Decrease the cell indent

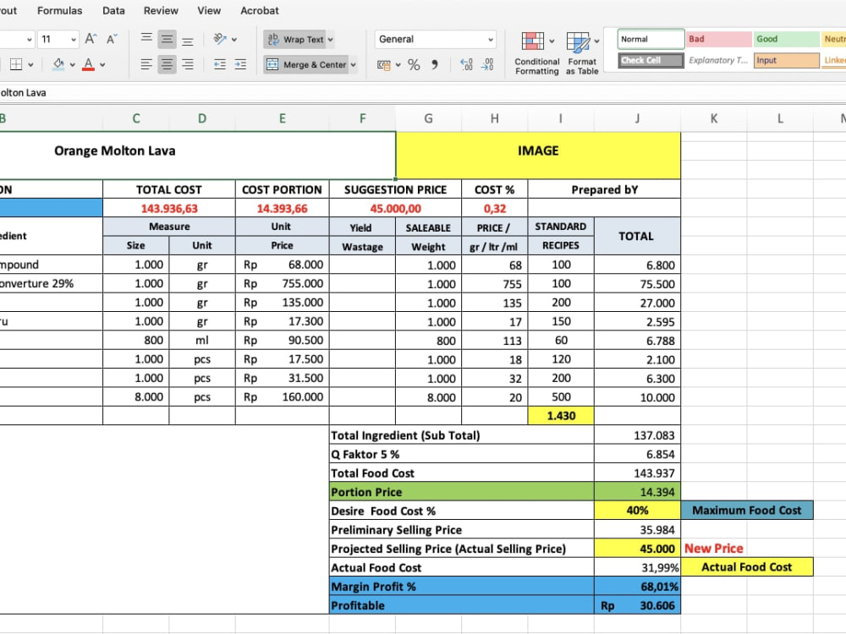coord(220,65)
